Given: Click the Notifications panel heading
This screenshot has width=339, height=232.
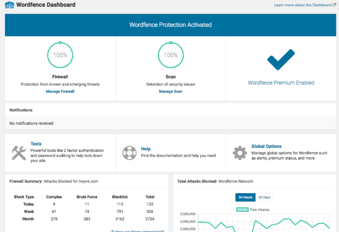Looking at the screenshot, I should click(x=21, y=110).
